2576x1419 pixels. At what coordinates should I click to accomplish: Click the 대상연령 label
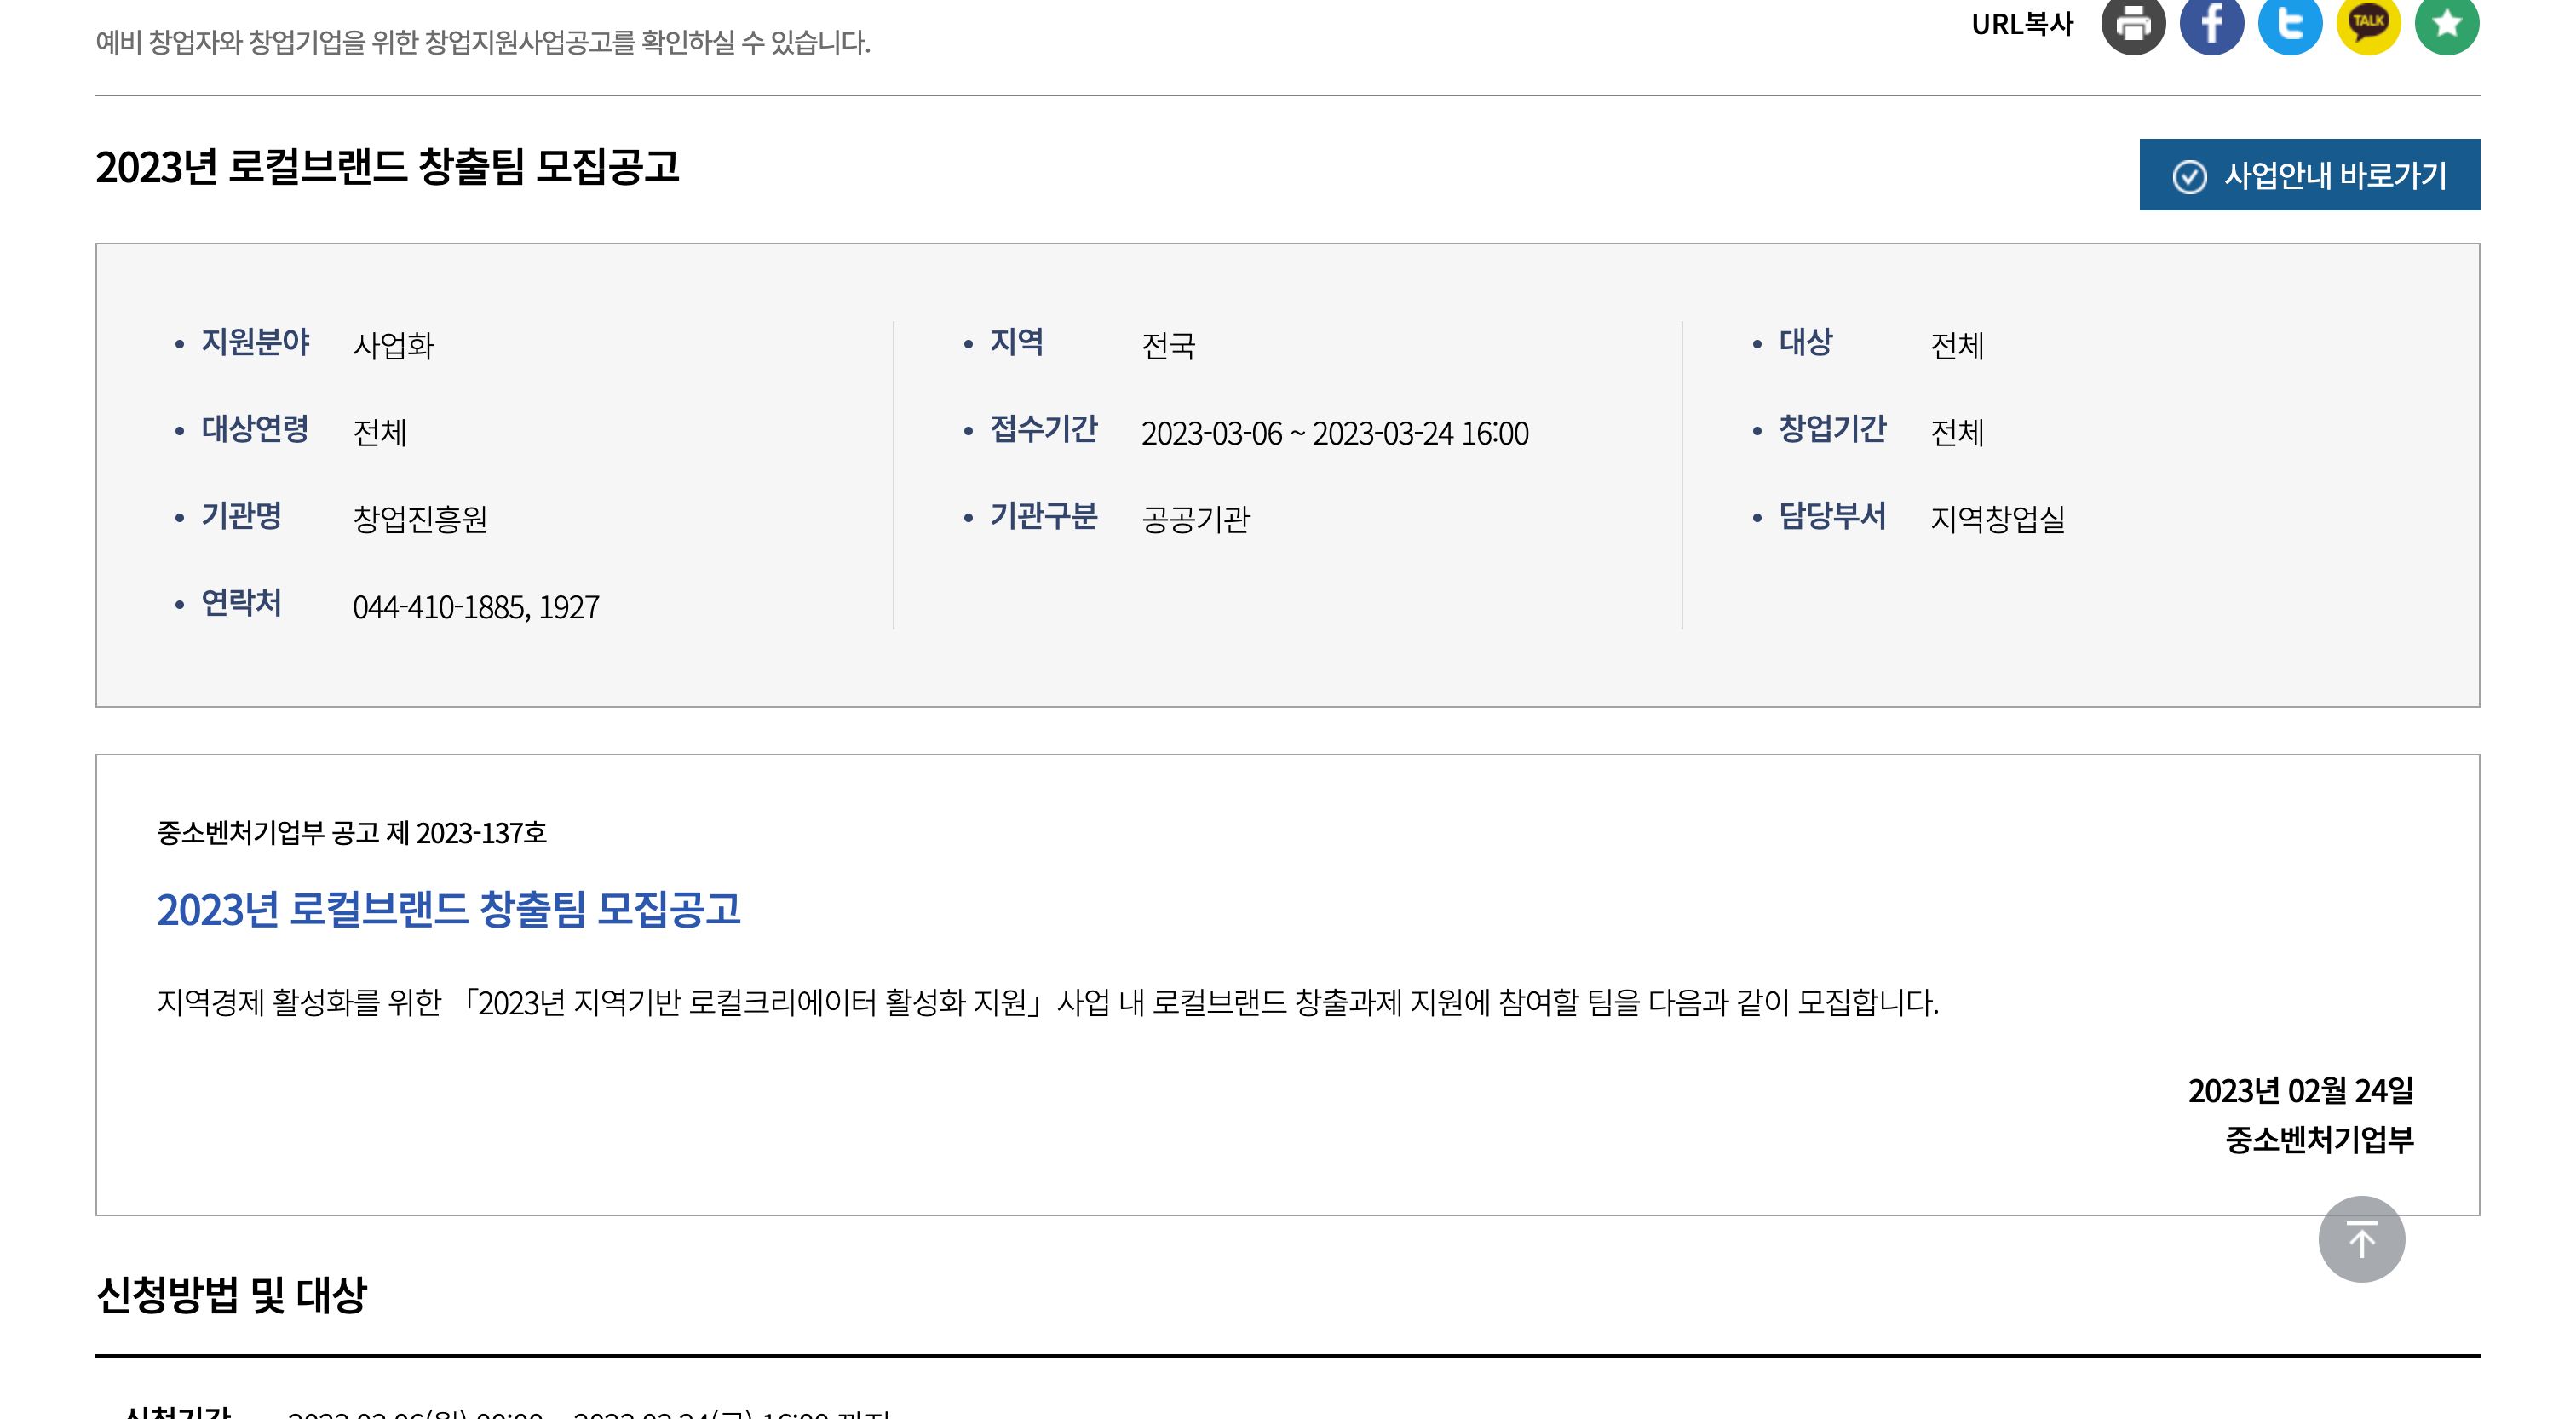coord(255,429)
